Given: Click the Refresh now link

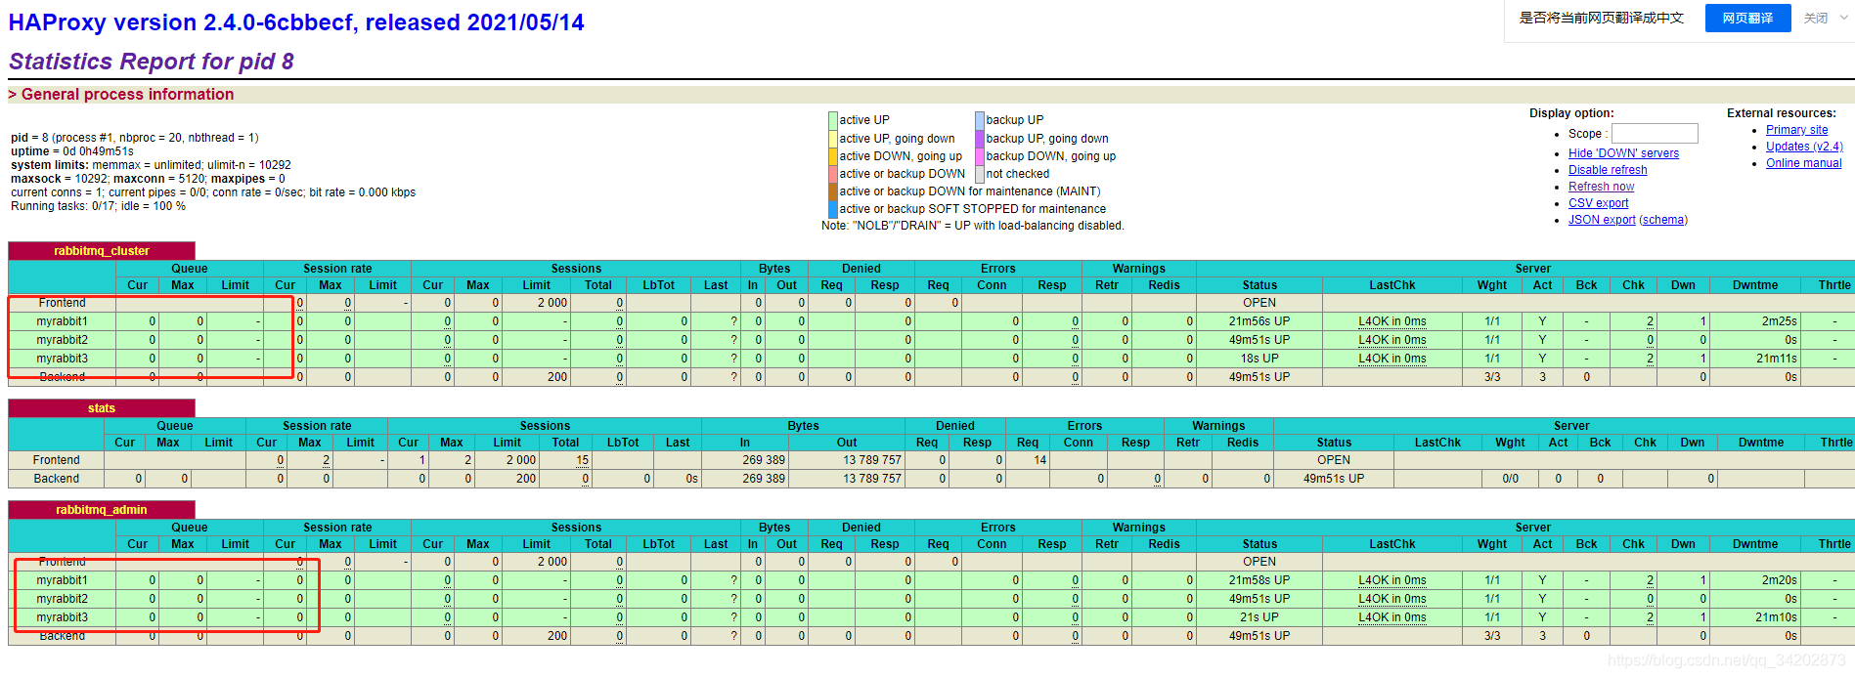Looking at the screenshot, I should pos(1601,187).
